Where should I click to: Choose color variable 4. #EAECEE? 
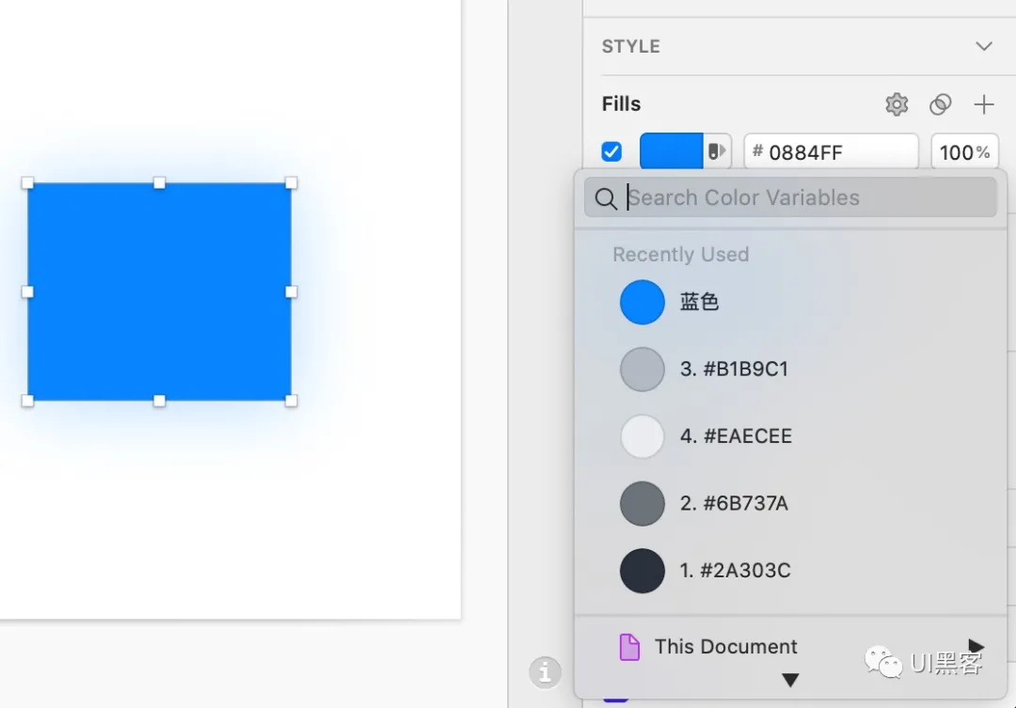pyautogui.click(x=790, y=436)
